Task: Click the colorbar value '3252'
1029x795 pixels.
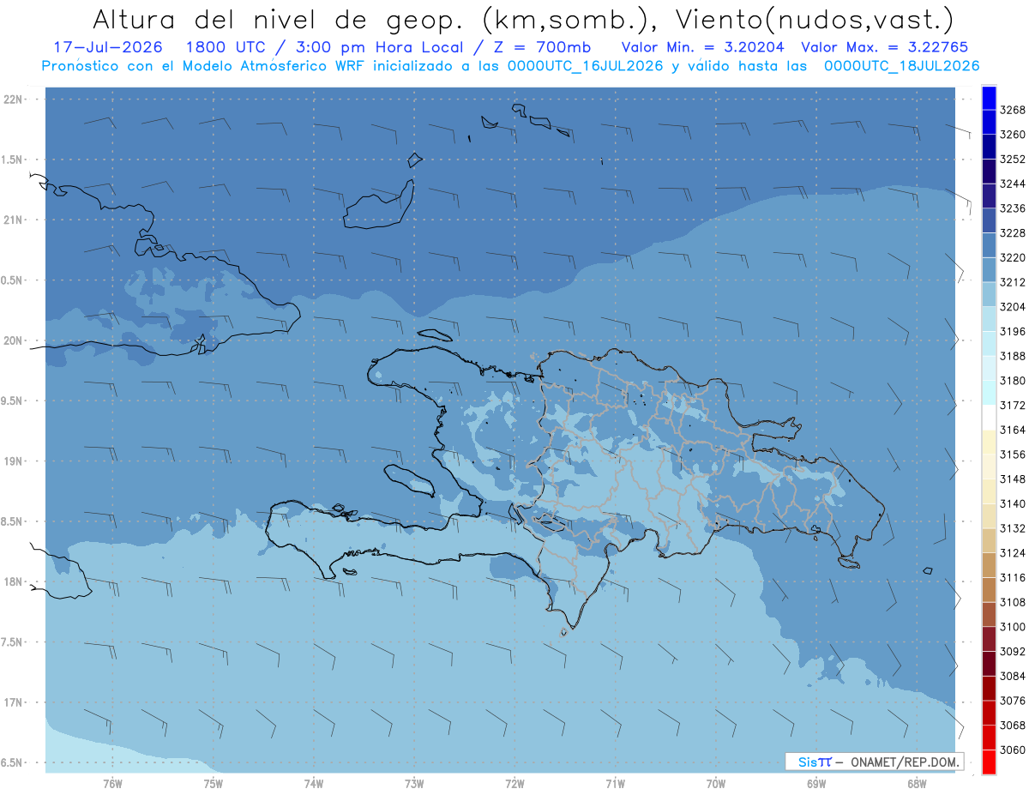Action: [1013, 159]
